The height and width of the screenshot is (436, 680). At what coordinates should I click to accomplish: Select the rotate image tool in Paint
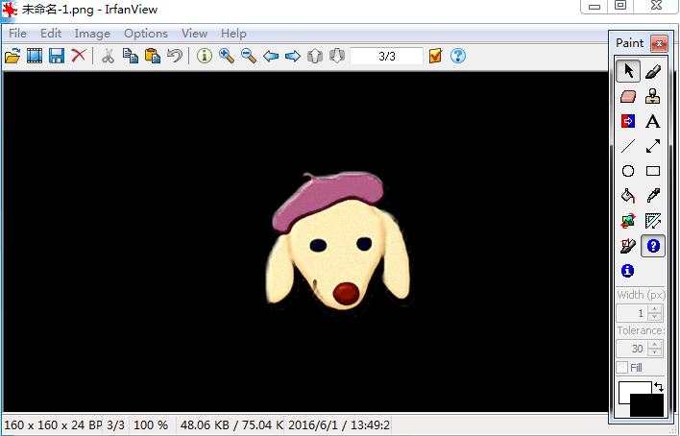click(x=628, y=221)
